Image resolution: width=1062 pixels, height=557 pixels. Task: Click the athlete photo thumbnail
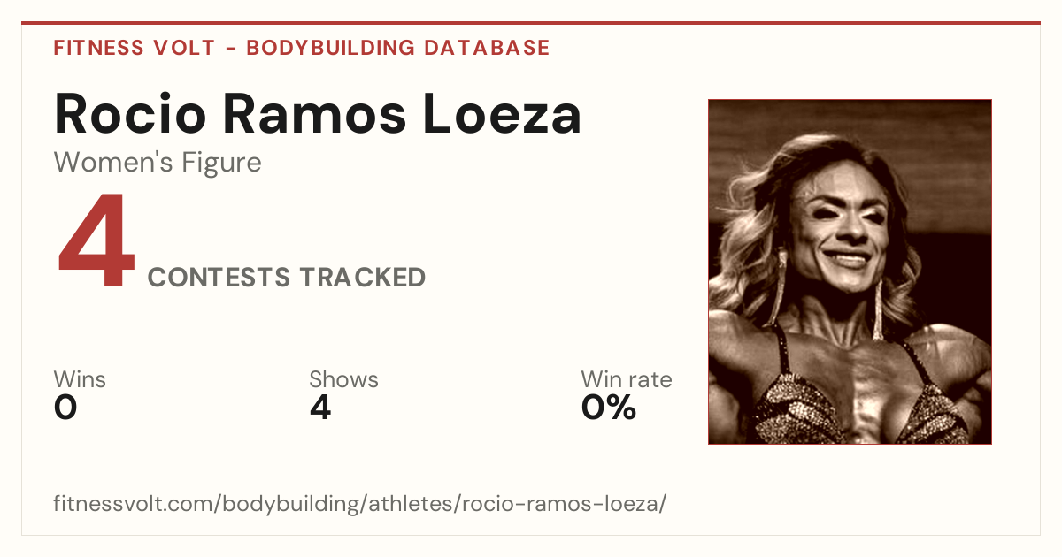coord(850,271)
